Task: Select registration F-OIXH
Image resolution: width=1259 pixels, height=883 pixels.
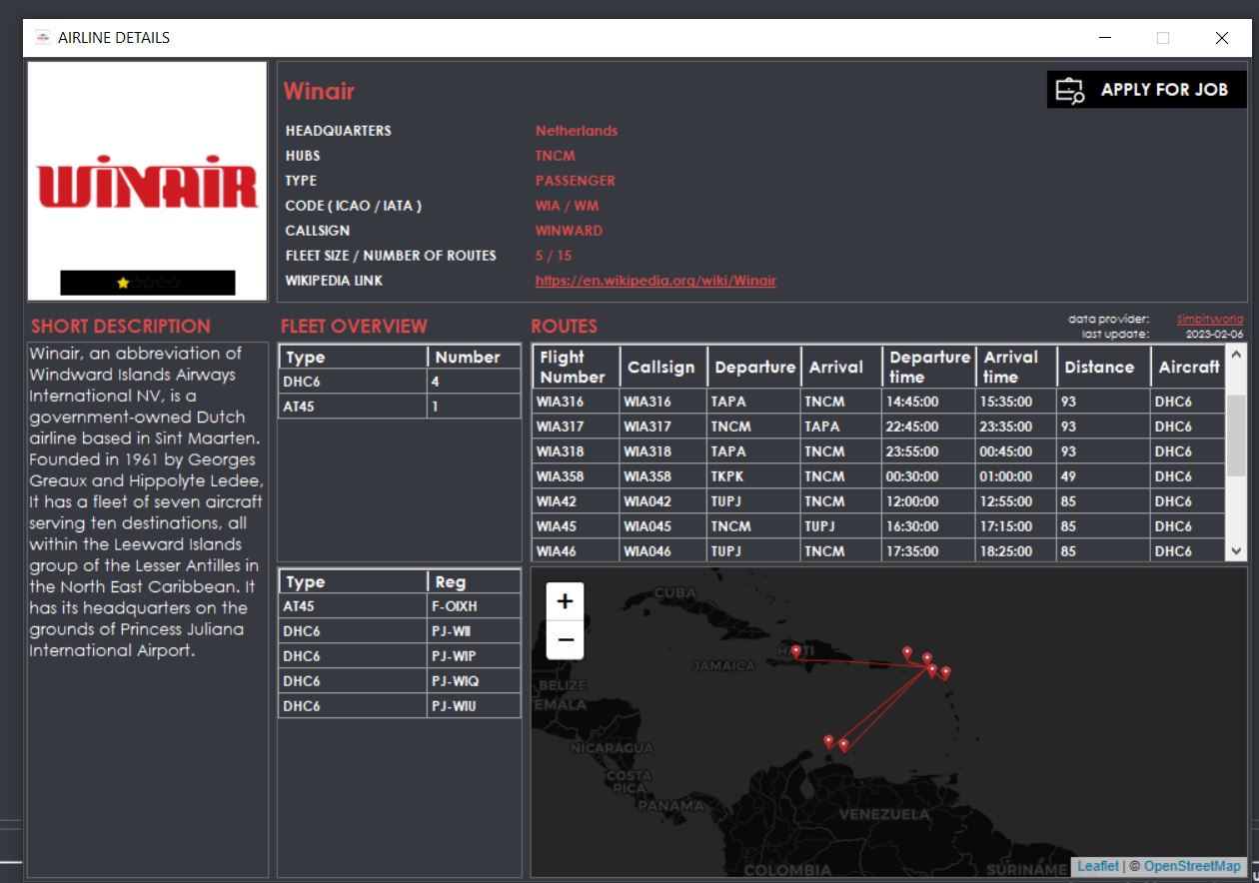Action: tap(474, 606)
